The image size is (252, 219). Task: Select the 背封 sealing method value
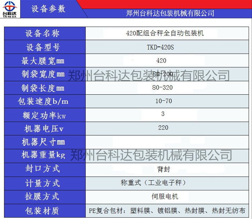click(x=161, y=169)
